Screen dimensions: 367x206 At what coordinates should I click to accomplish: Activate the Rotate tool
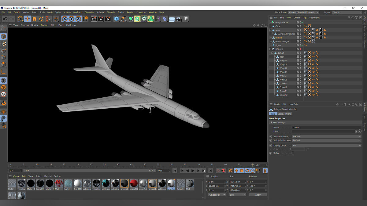41,19
